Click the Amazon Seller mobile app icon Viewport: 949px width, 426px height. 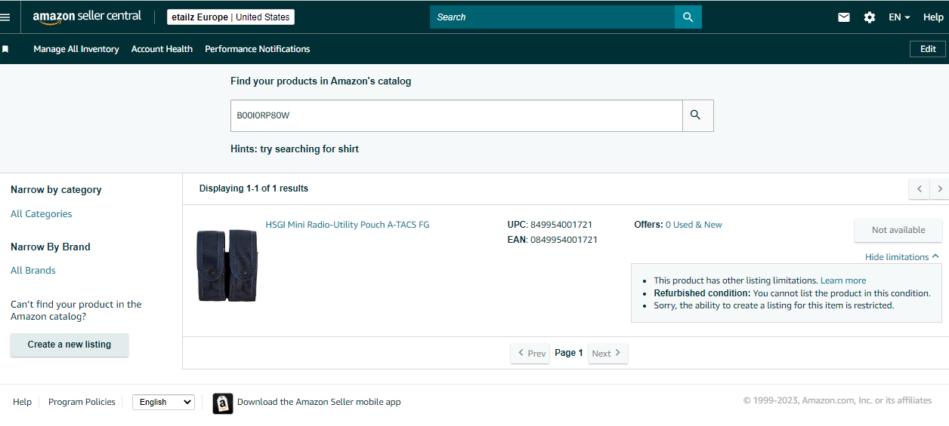222,403
